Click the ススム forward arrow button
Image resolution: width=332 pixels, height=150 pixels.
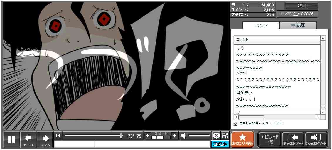pyautogui.click(x=45, y=139)
